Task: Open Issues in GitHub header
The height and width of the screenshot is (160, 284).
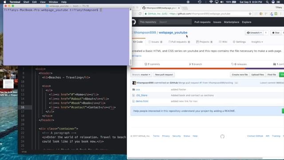Action: pyautogui.click(x=217, y=22)
